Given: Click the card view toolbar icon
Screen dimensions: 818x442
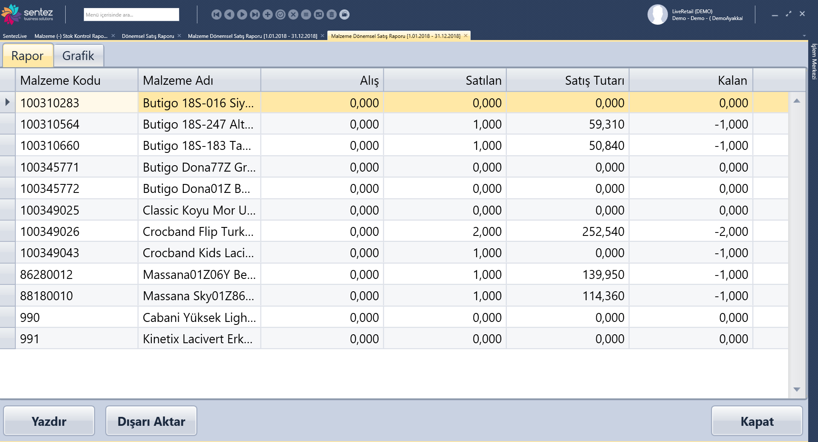Looking at the screenshot, I should pyautogui.click(x=318, y=15).
